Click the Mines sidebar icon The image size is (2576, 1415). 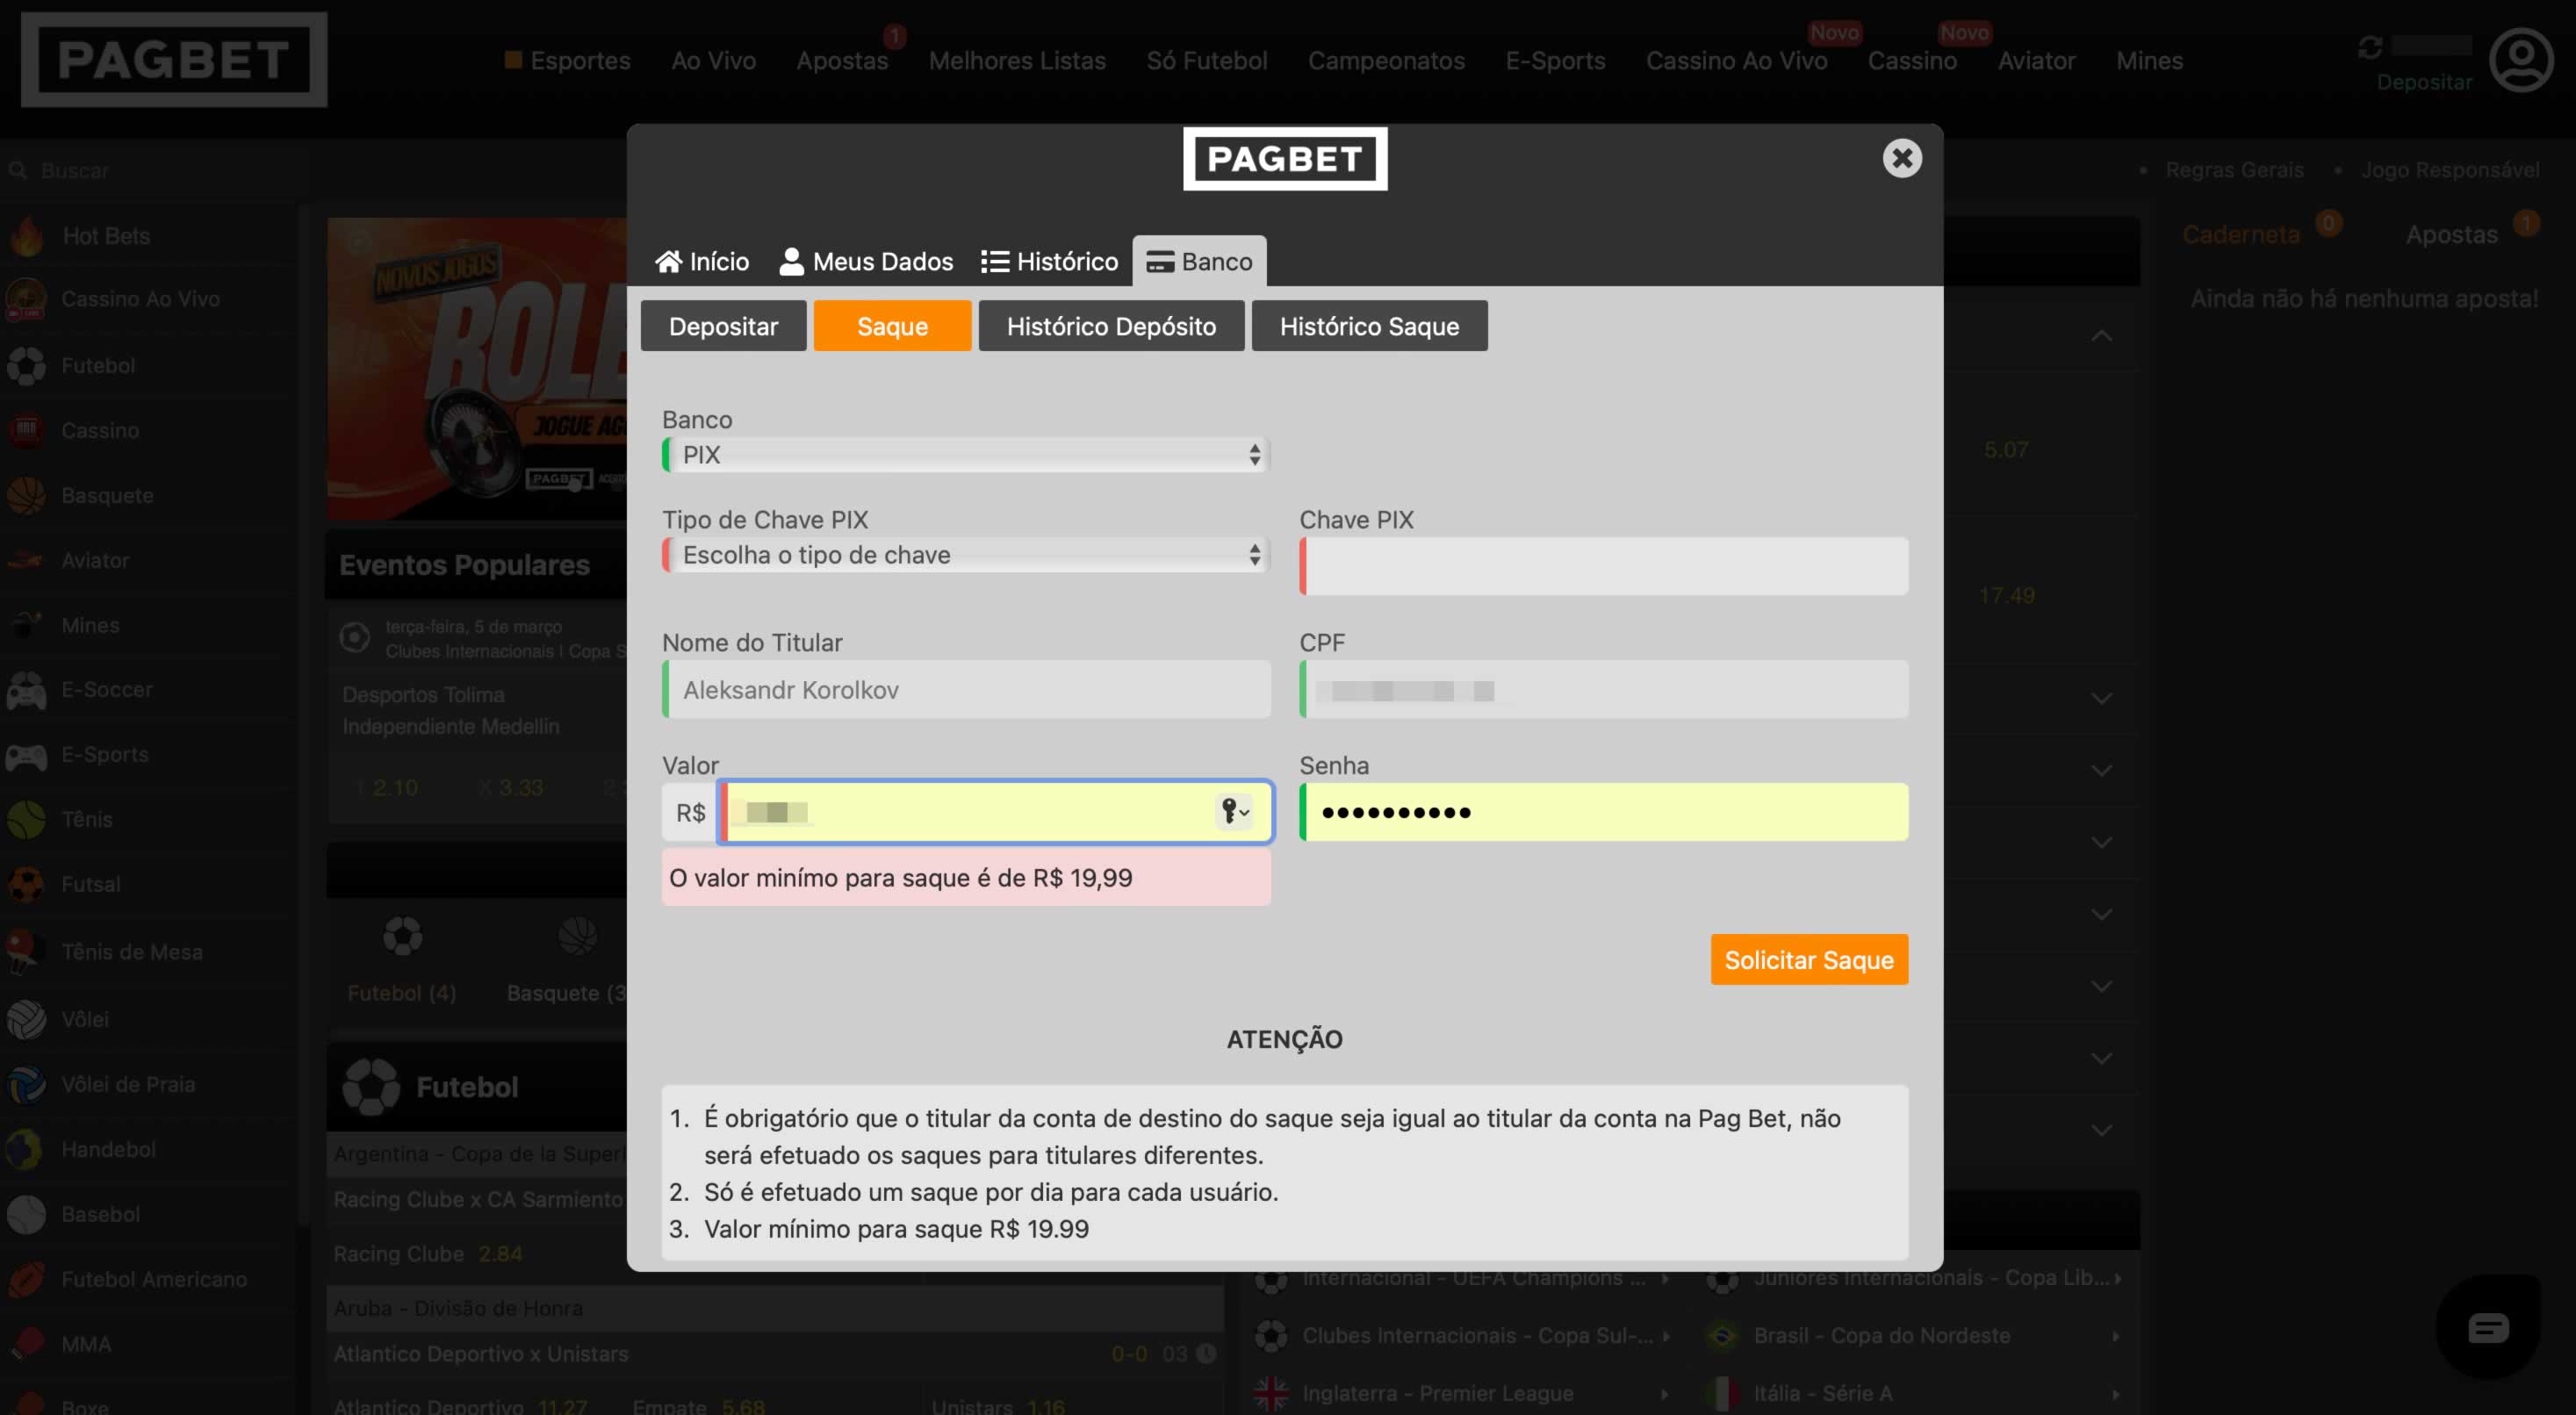[26, 625]
